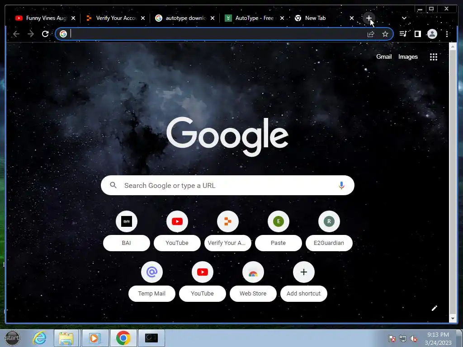
Task: Open first-row YouTube shortcut
Action: click(x=177, y=221)
